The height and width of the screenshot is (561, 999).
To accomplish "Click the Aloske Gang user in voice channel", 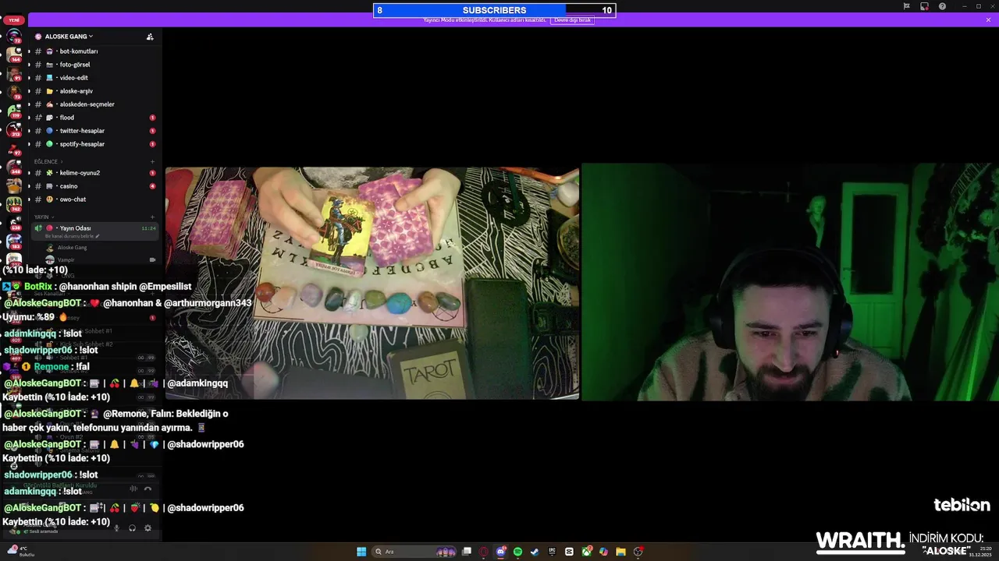I will pyautogui.click(x=72, y=248).
